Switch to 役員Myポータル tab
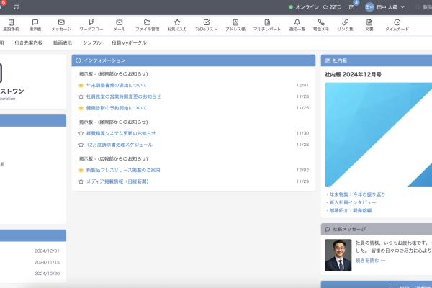This screenshot has width=432, height=288. (x=129, y=42)
